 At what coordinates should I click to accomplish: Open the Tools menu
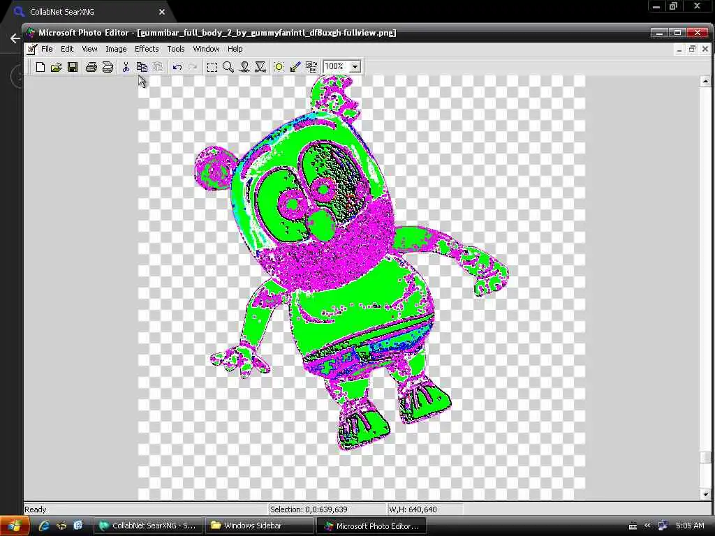pyautogui.click(x=175, y=49)
